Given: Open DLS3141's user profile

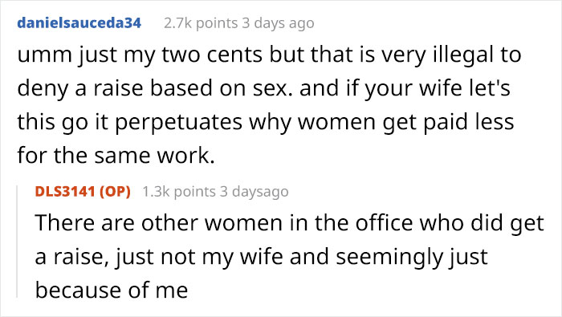Looking at the screenshot, I should coord(65,192).
